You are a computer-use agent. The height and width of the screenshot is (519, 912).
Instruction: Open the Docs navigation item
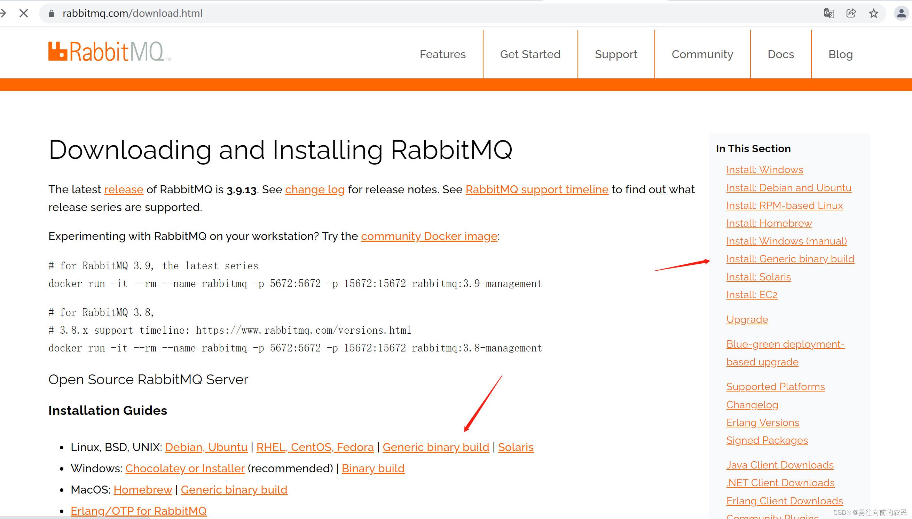coord(780,54)
